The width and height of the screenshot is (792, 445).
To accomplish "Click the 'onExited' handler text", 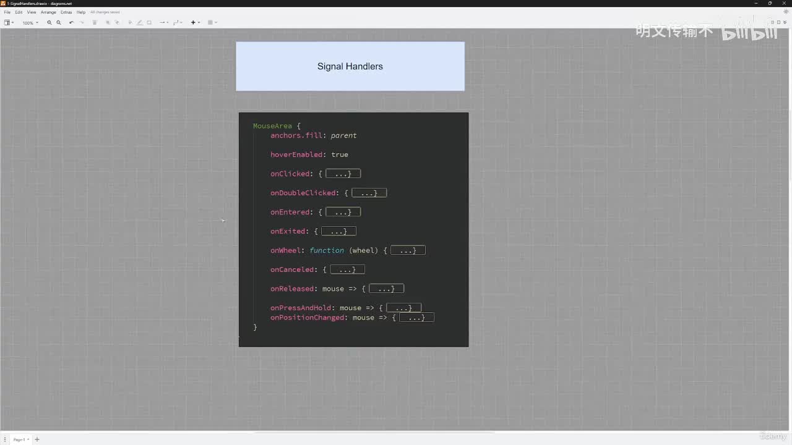I will 288,231.
